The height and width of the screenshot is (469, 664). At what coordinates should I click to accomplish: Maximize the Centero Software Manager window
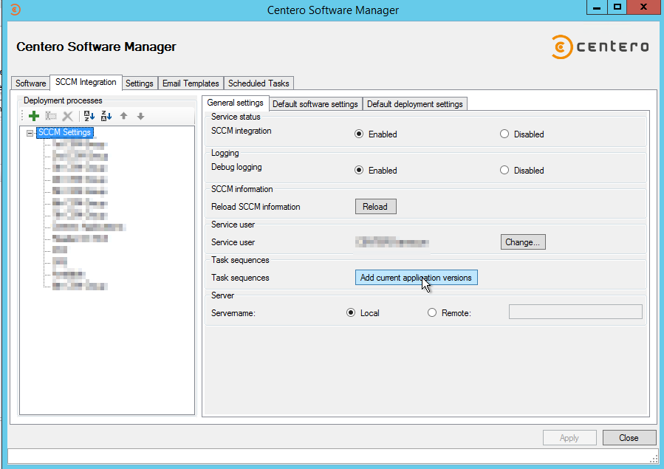click(x=617, y=7)
